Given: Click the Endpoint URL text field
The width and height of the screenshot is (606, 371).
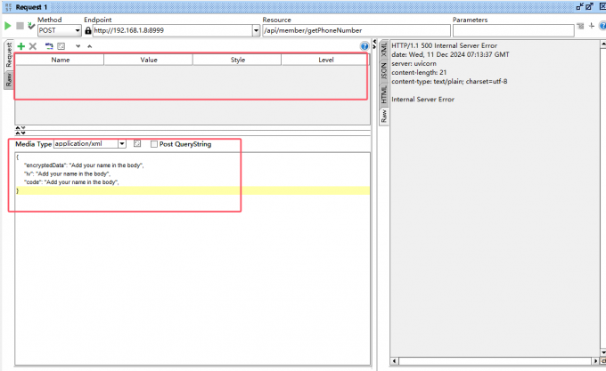Looking at the screenshot, I should pos(172,30).
